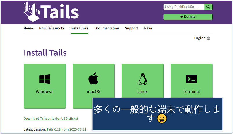Open the Home menu item

pyautogui.click(x=28, y=28)
